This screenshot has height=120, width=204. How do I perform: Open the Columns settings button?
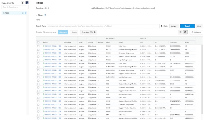coord(196,32)
